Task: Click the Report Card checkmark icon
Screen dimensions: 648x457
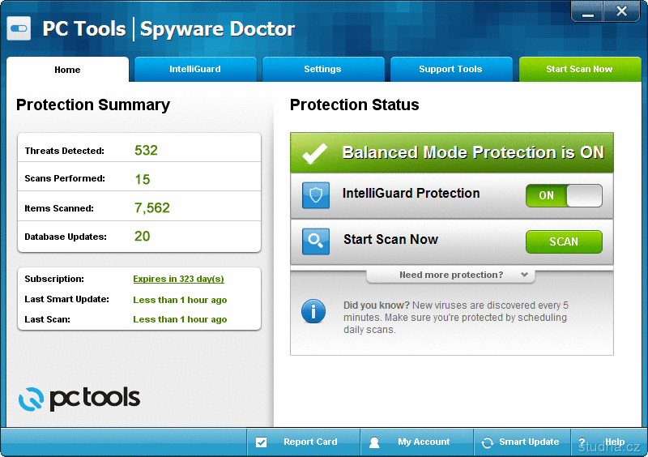Action: 261,442
